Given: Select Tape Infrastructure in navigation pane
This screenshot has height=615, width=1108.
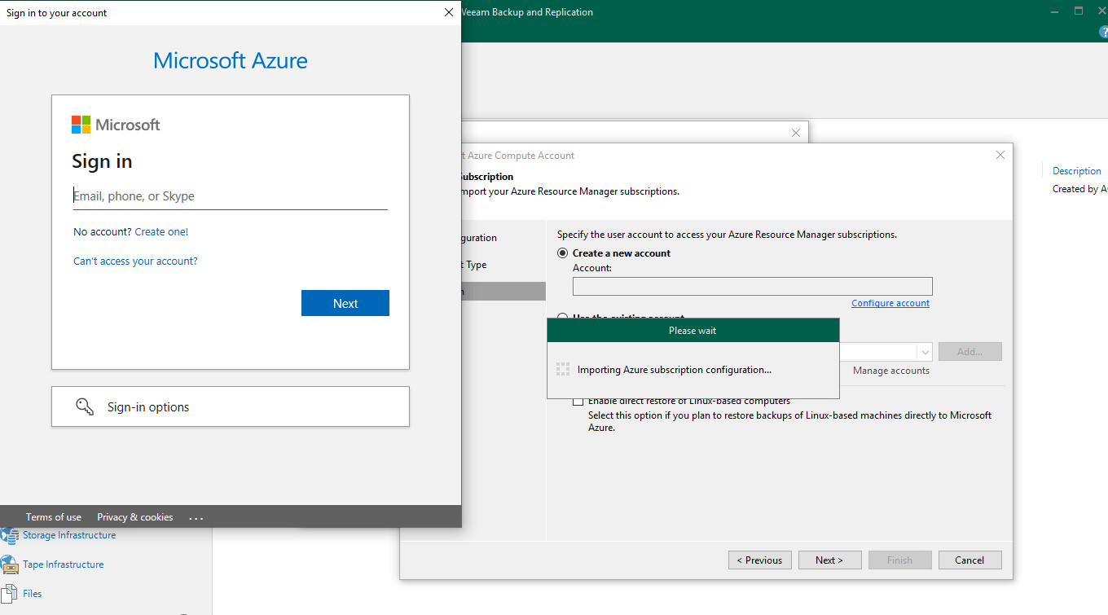Looking at the screenshot, I should pos(64,564).
